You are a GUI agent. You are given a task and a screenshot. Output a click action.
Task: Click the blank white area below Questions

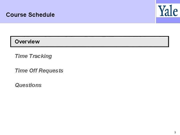[89, 109]
